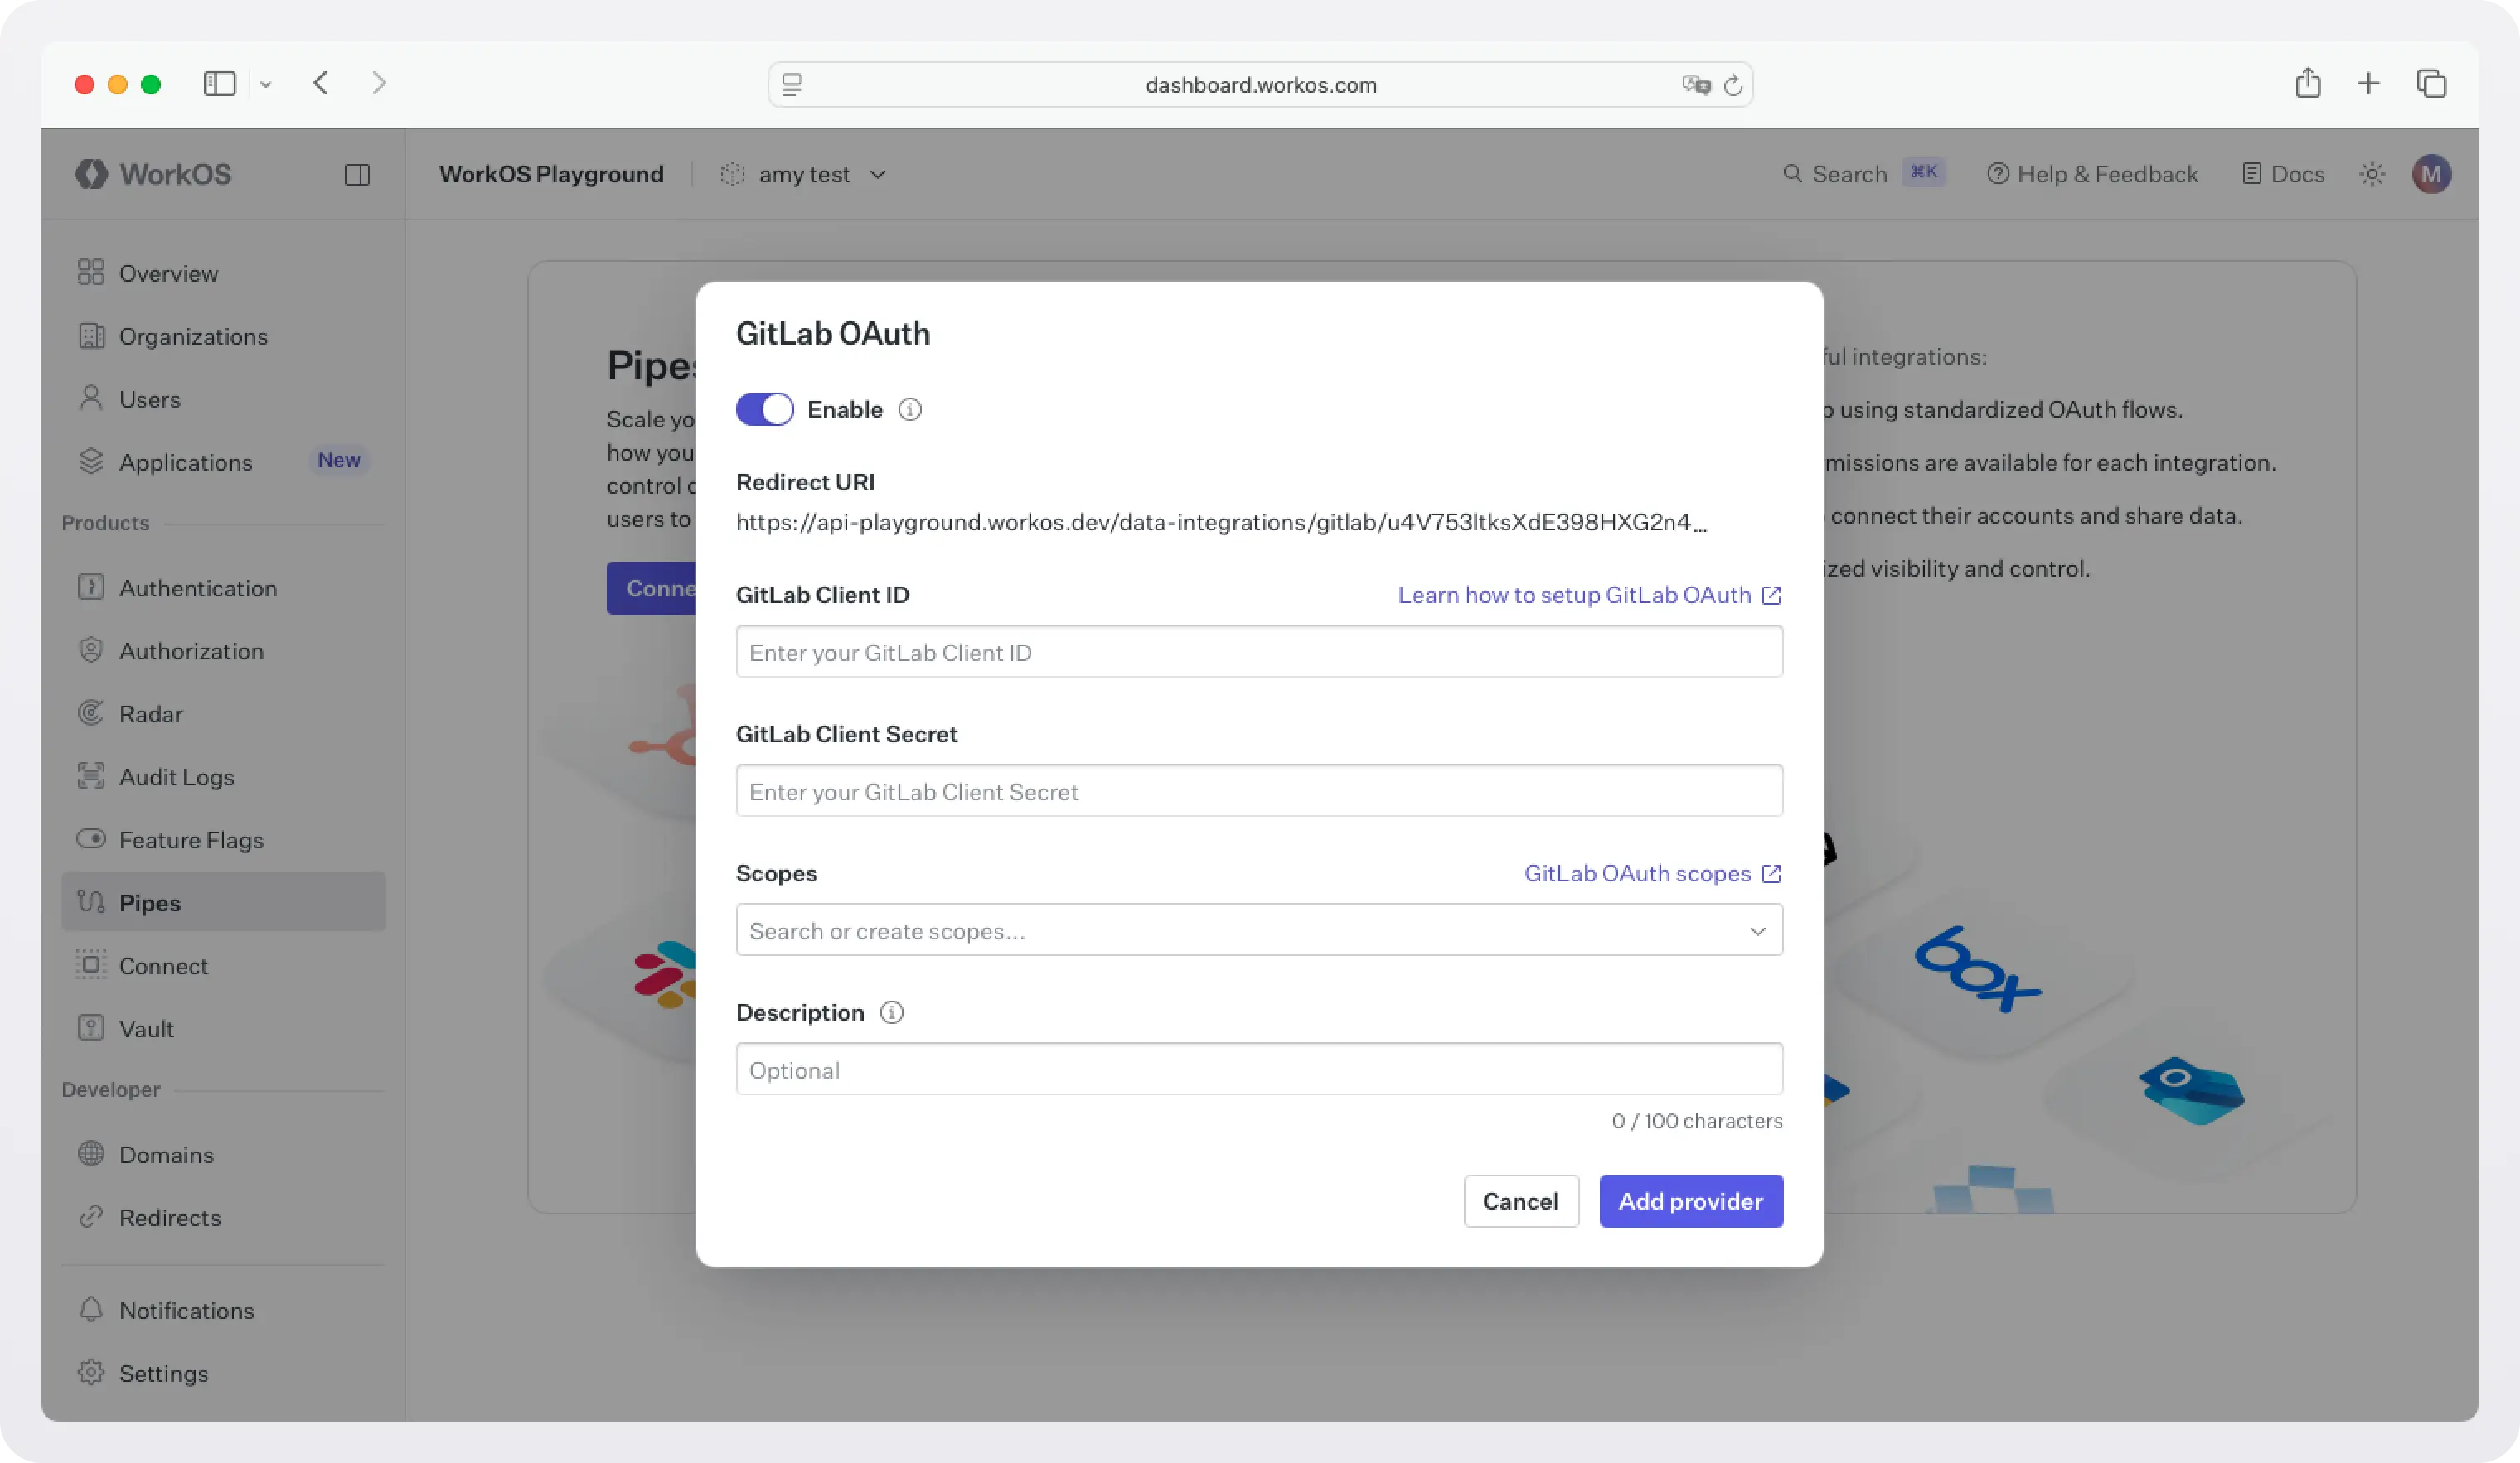
Task: Expand the Scopes dropdown
Action: (x=1759, y=930)
